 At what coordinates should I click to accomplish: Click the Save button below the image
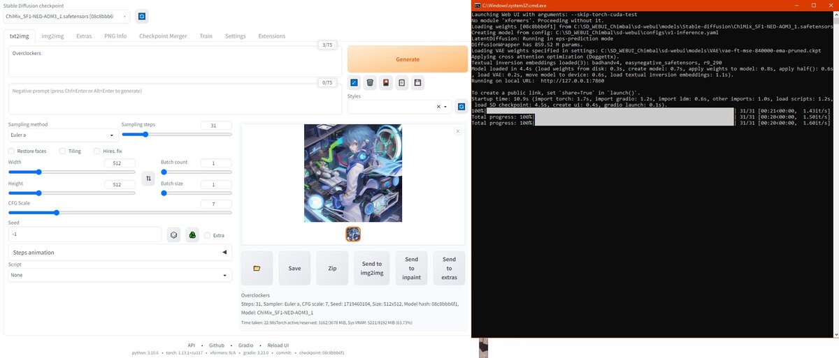pyautogui.click(x=294, y=268)
